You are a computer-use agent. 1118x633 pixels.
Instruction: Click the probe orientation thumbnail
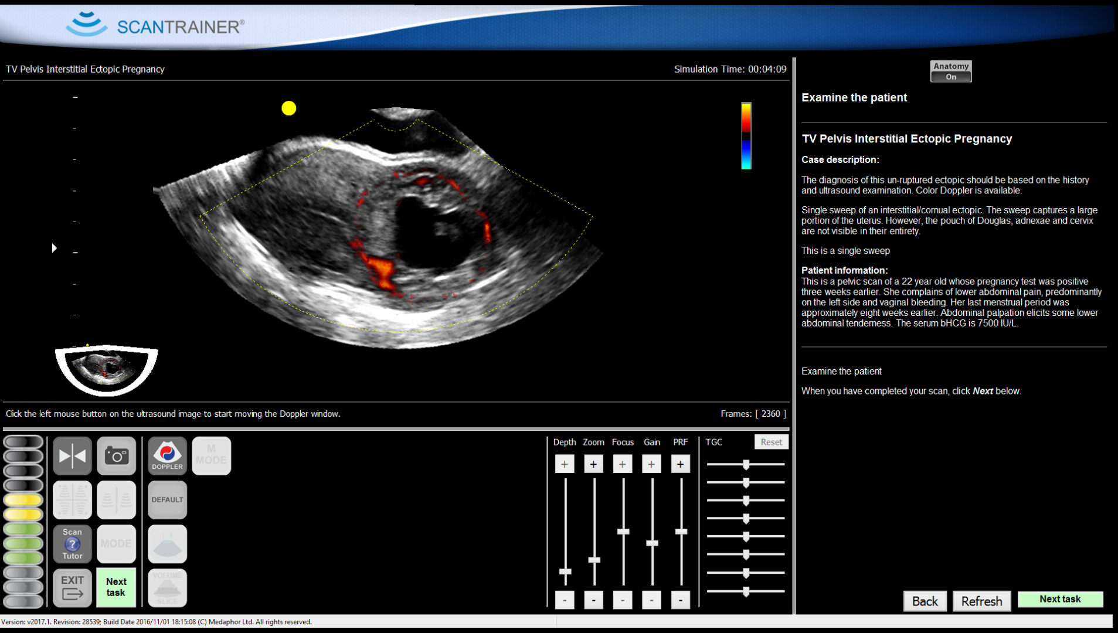pos(106,369)
